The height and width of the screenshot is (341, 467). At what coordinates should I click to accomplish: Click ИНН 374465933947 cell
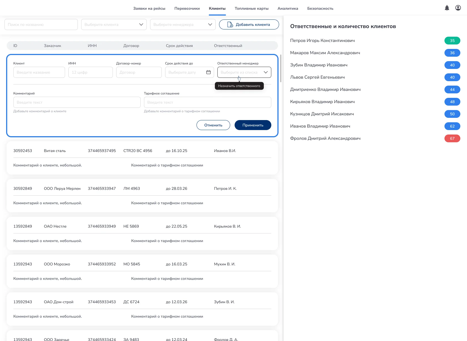pos(102,188)
